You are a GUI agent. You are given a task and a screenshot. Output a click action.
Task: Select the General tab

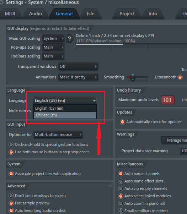coord(64,13)
